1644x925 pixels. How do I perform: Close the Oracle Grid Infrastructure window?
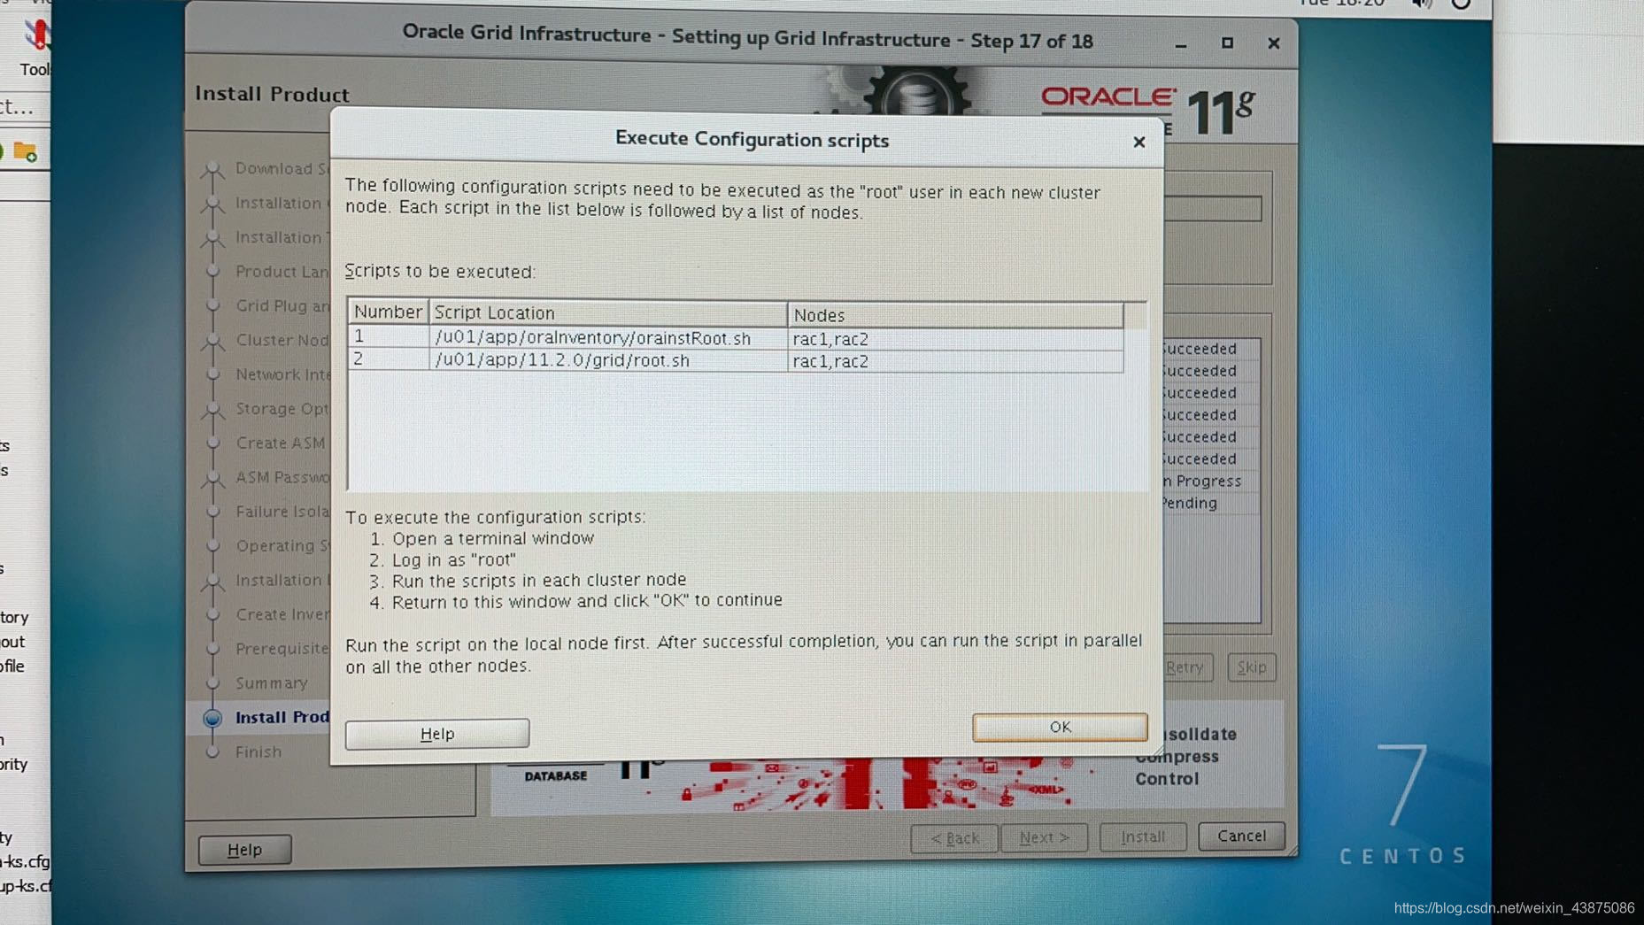(1273, 42)
